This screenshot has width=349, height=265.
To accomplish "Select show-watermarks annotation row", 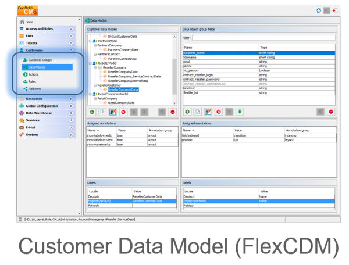I will (132, 145).
